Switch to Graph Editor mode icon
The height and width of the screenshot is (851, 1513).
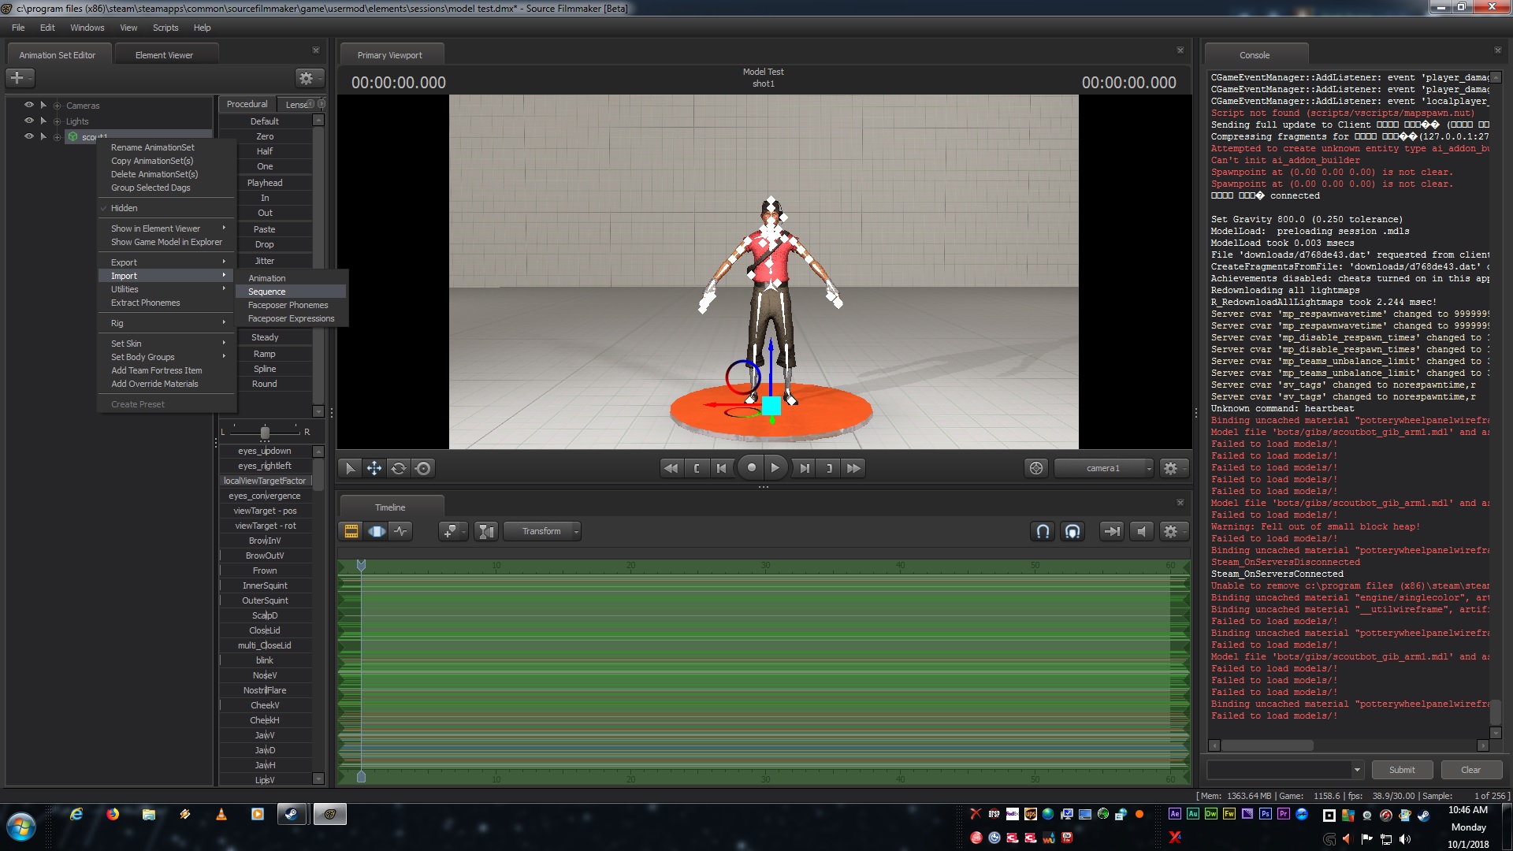click(401, 531)
